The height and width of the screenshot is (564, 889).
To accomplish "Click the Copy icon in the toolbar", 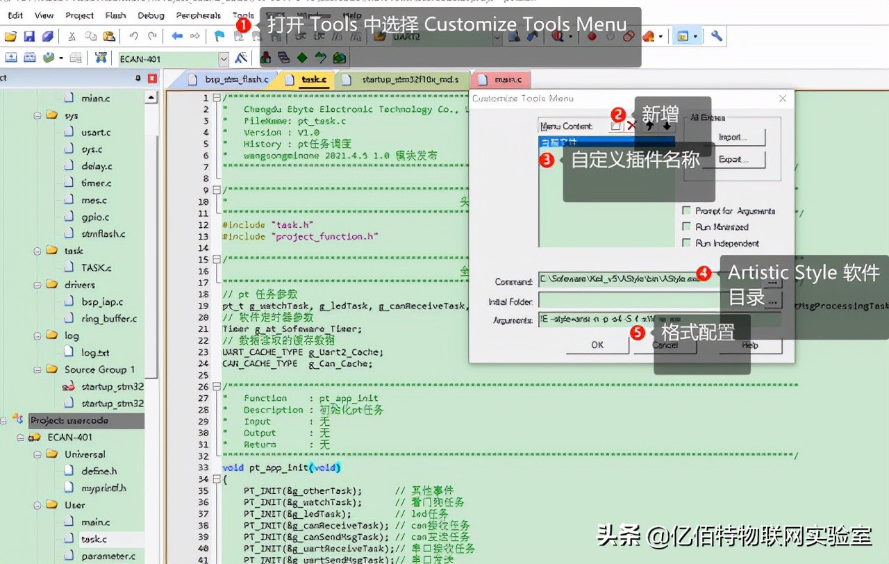I will click(x=90, y=36).
